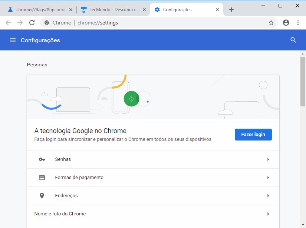Open the Formas de pagamento entry
Viewport: 306px width, 228px height.
coord(153,178)
